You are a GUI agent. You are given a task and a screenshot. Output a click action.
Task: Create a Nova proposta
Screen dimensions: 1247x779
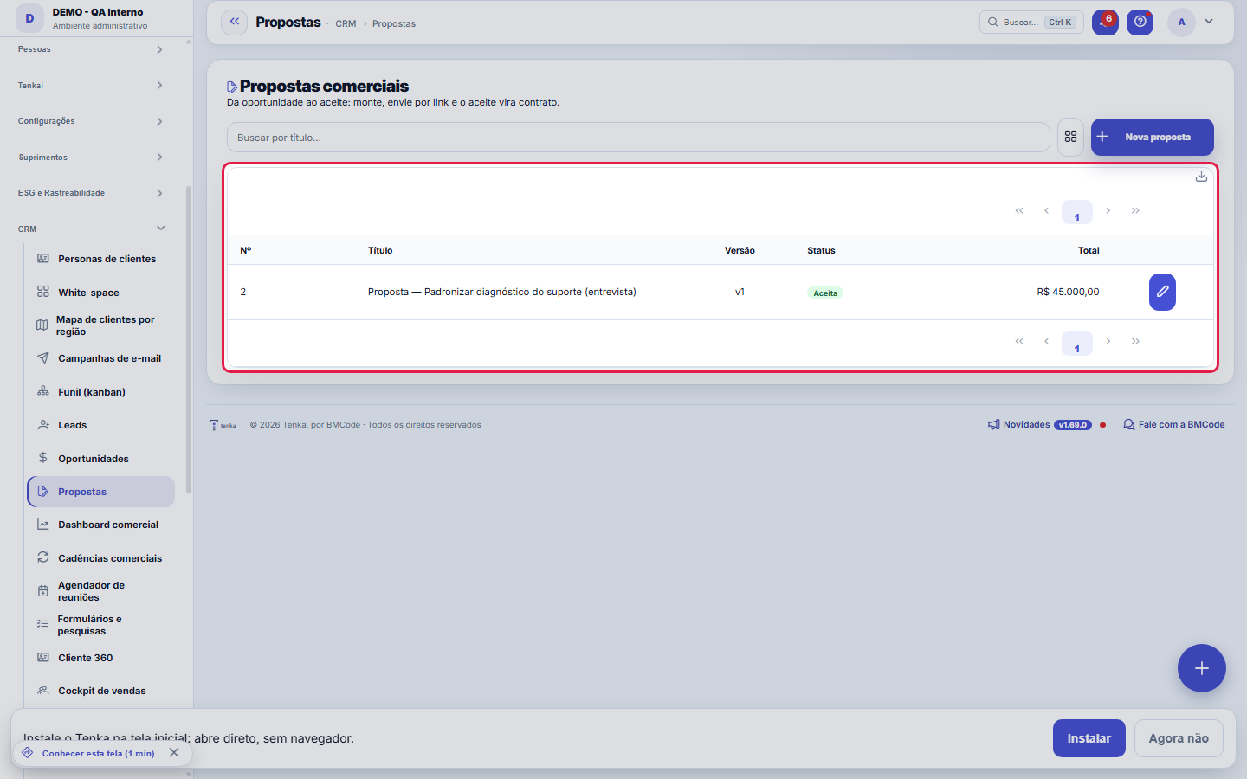point(1153,137)
